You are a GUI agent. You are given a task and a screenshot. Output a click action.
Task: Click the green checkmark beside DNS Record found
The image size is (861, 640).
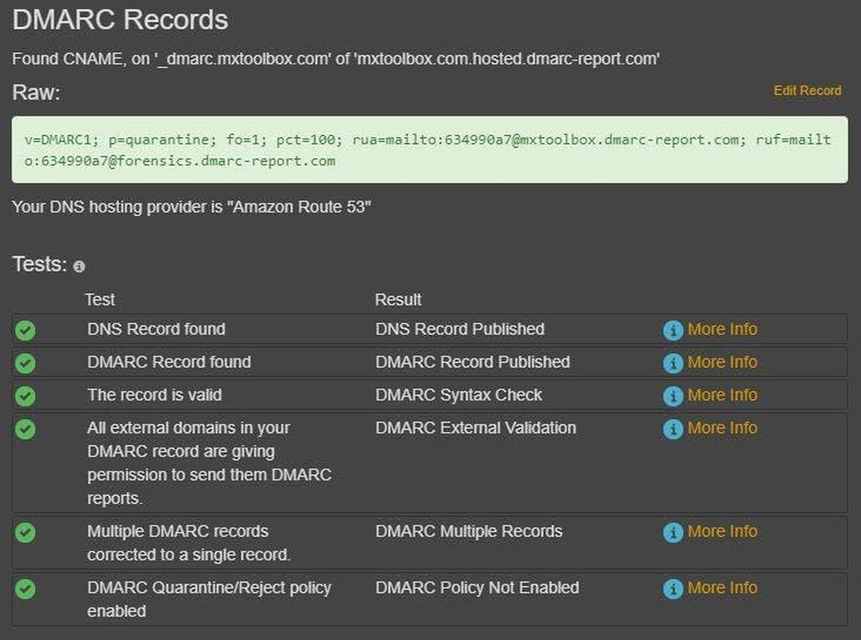coord(26,329)
